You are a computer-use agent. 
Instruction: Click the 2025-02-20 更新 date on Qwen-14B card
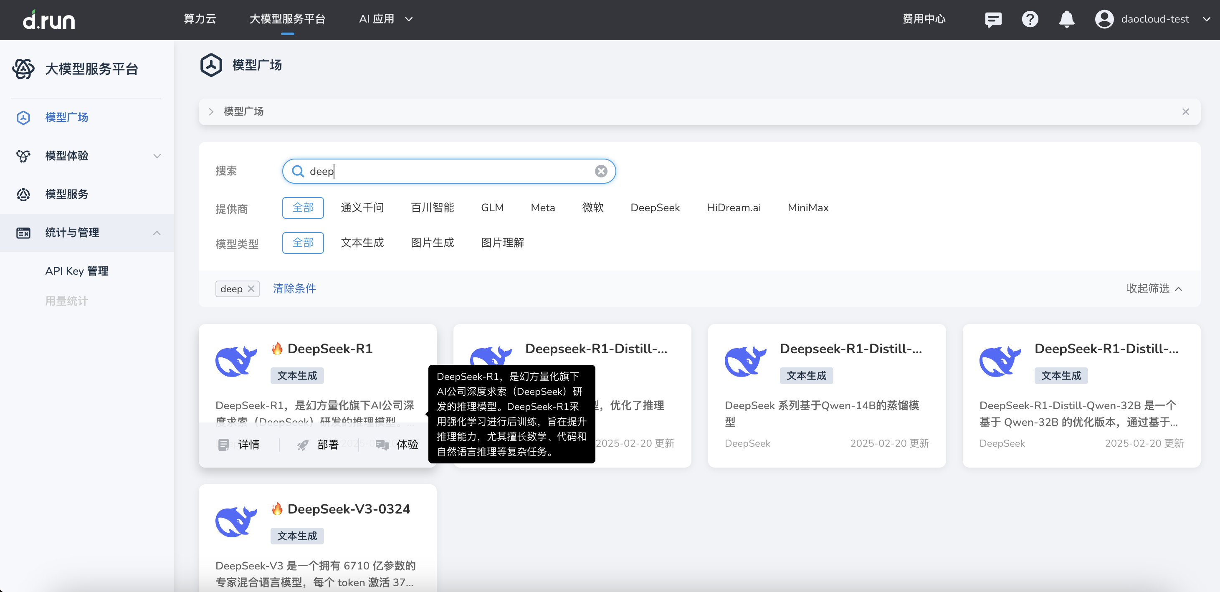click(889, 443)
